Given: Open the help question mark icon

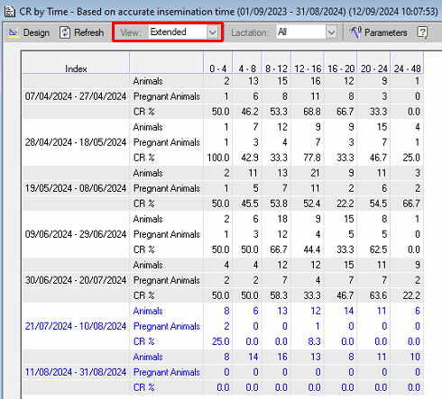Looking at the screenshot, I should [x=422, y=32].
